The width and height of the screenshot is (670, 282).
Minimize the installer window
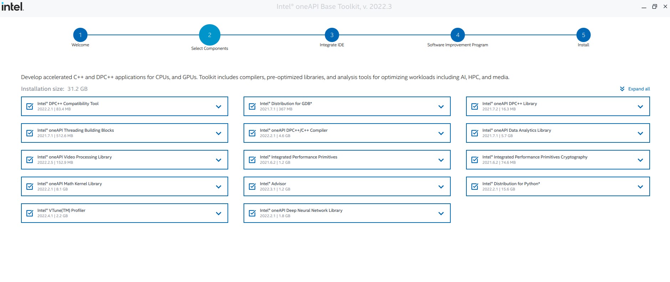644,7
